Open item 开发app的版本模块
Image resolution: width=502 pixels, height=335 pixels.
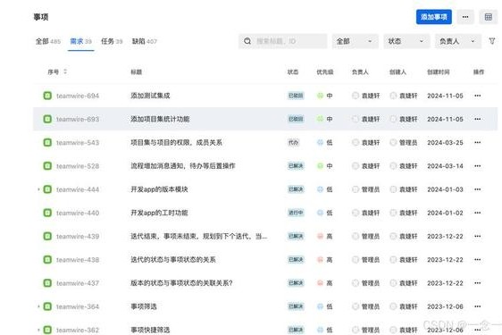point(159,189)
